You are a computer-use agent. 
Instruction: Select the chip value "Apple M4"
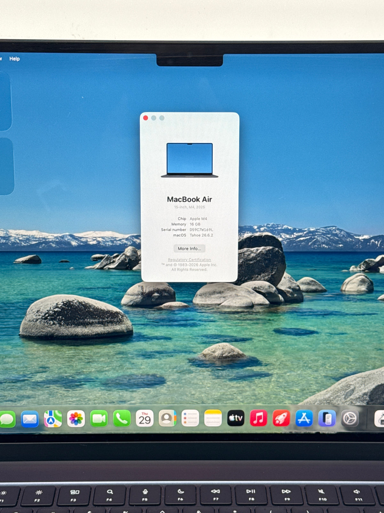[198, 219]
